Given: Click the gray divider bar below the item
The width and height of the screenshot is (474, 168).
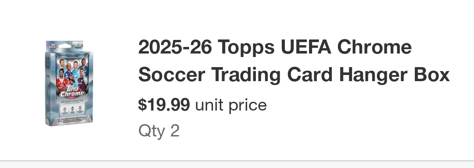Looking at the screenshot, I should coord(237,161).
